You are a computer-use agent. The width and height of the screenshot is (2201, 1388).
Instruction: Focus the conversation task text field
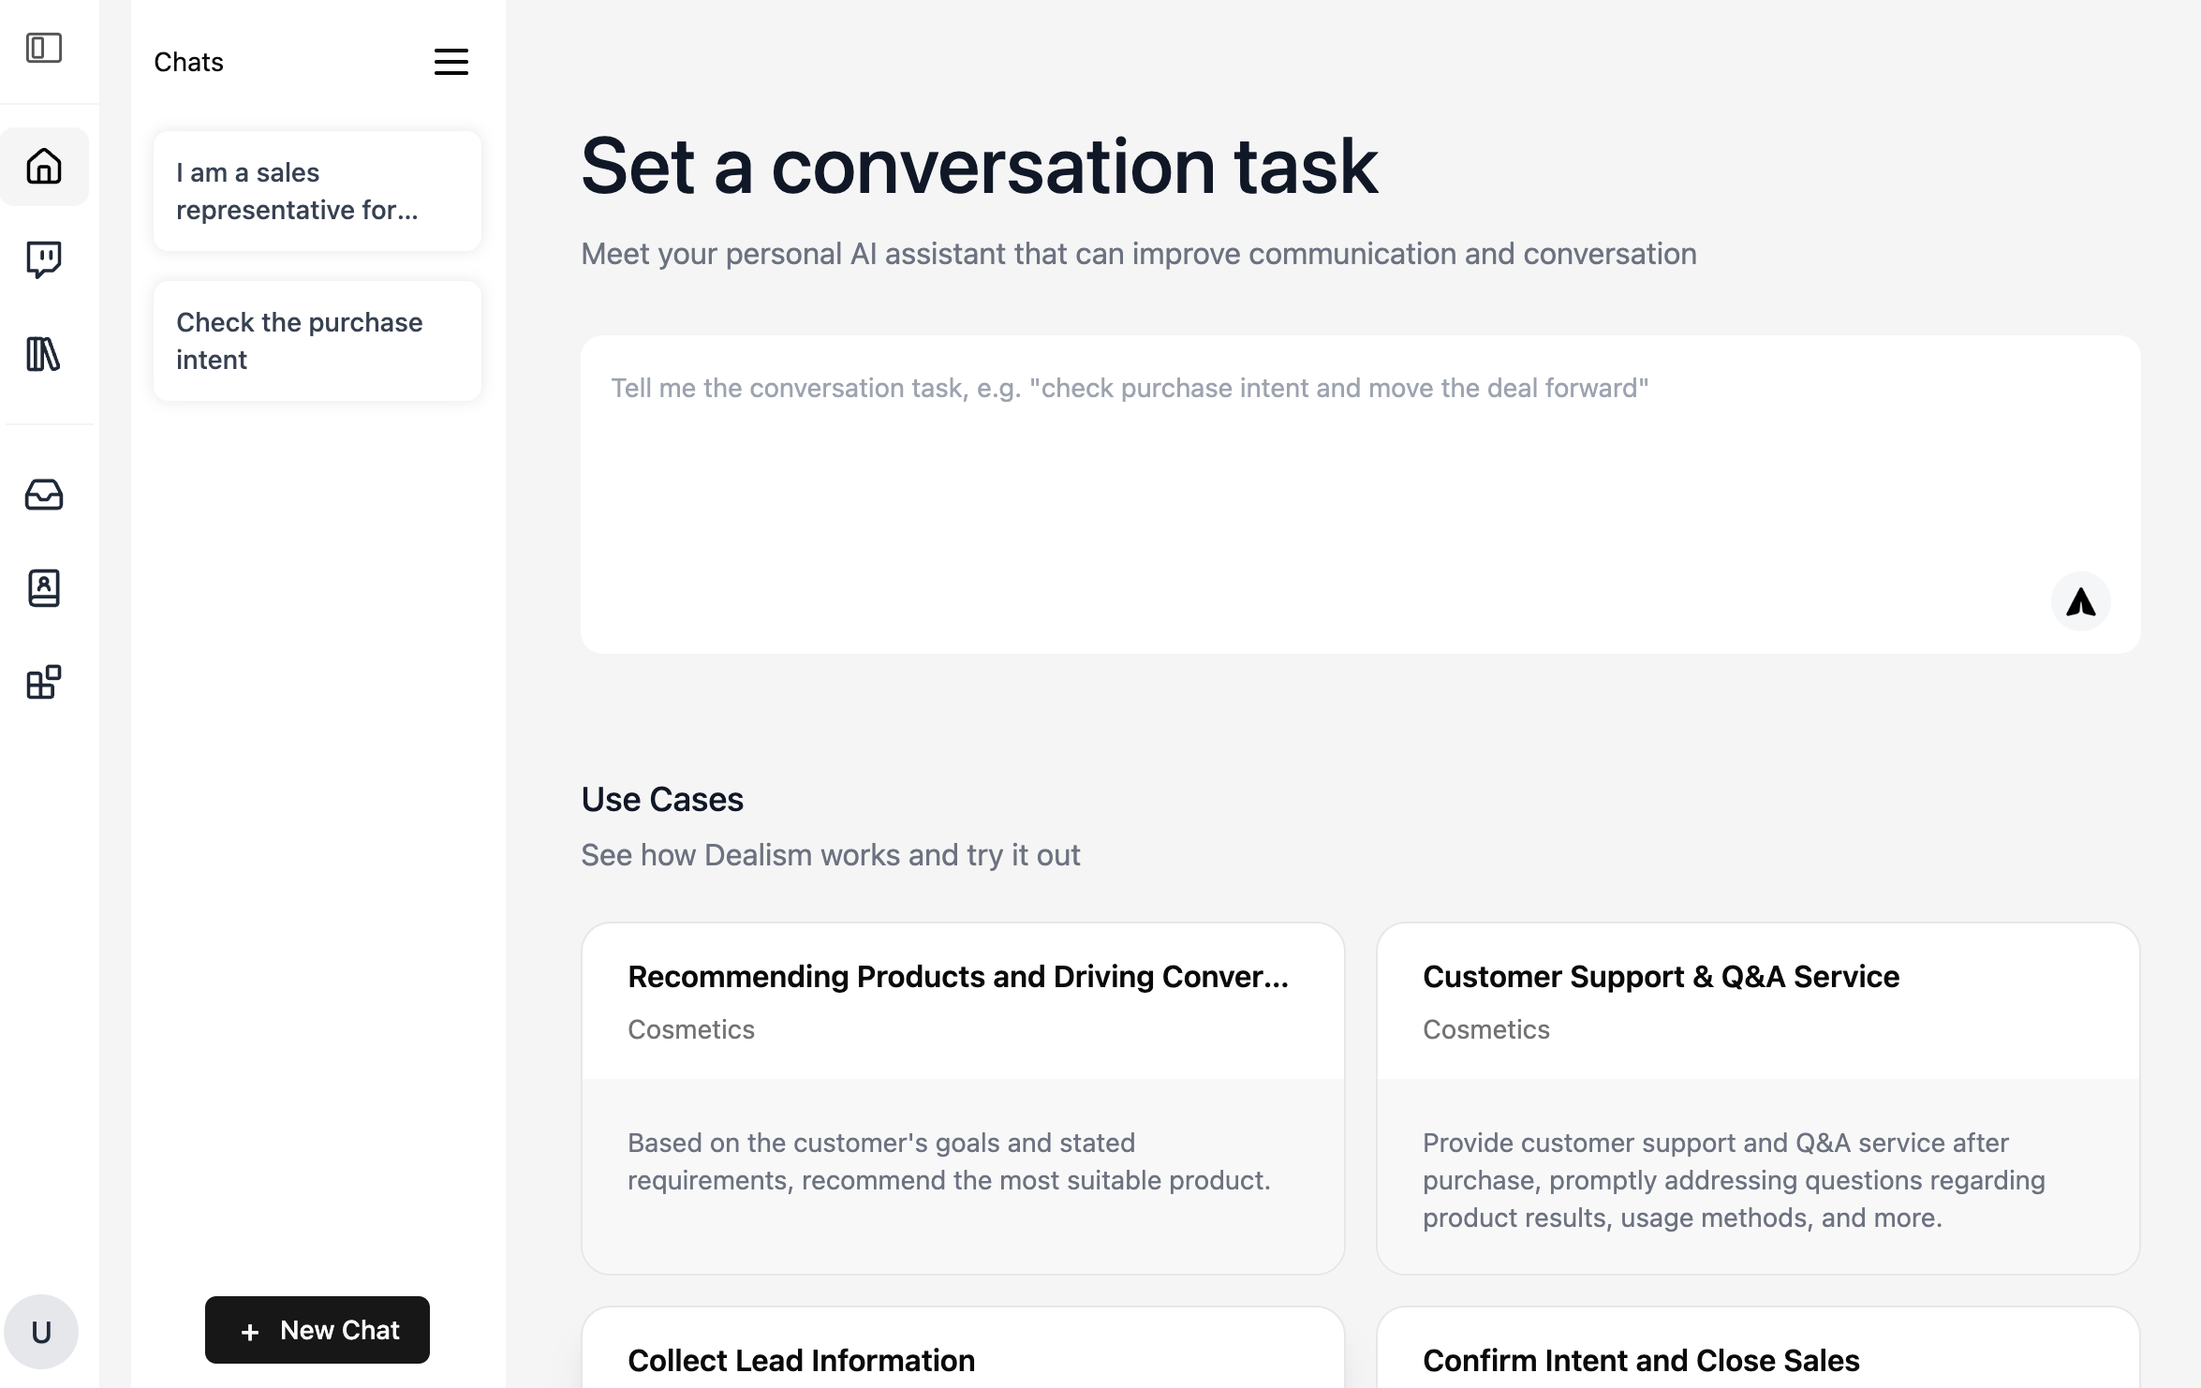pos(1311,468)
